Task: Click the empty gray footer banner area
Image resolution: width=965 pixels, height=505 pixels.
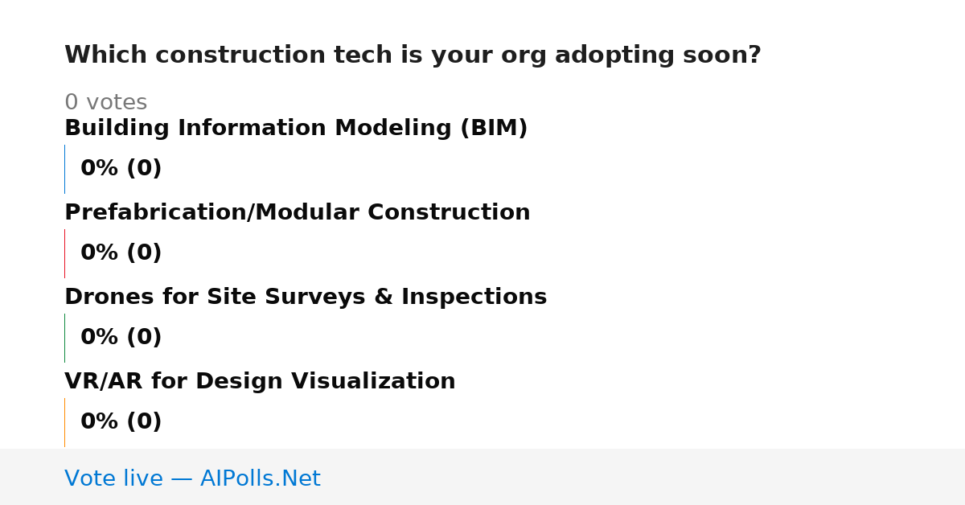Action: pos(643,477)
